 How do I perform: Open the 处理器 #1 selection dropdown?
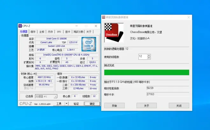[x=46, y=96]
